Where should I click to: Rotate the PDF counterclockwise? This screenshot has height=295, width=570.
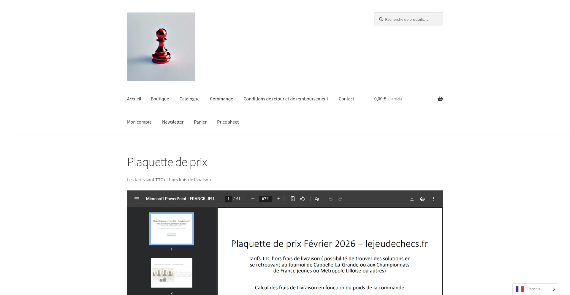point(302,199)
